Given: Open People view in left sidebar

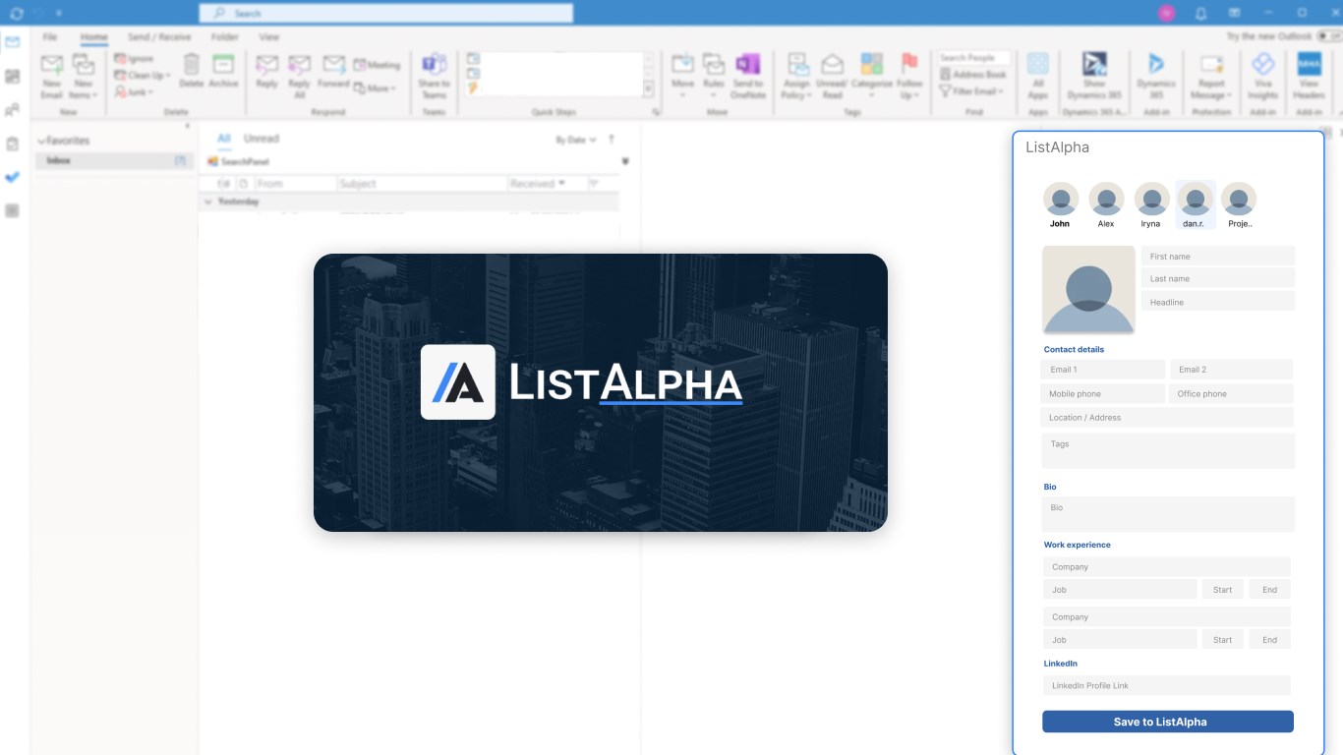Looking at the screenshot, I should (12, 109).
